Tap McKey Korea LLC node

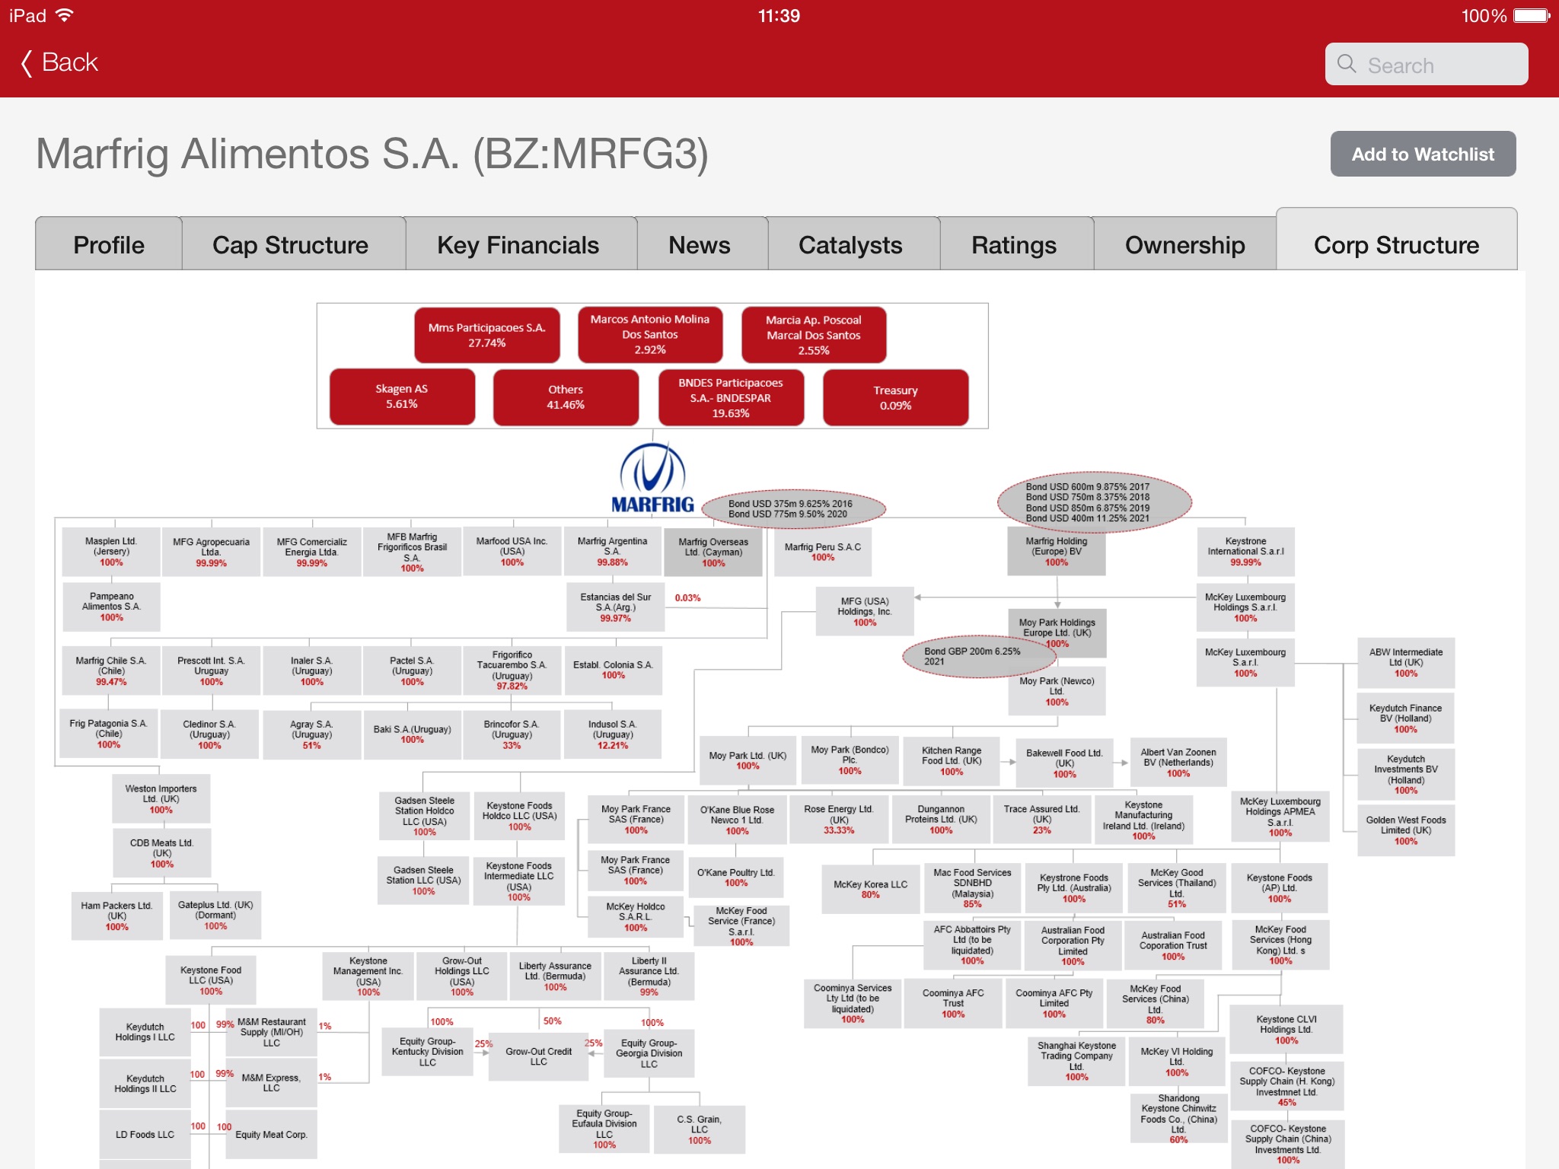[870, 889]
